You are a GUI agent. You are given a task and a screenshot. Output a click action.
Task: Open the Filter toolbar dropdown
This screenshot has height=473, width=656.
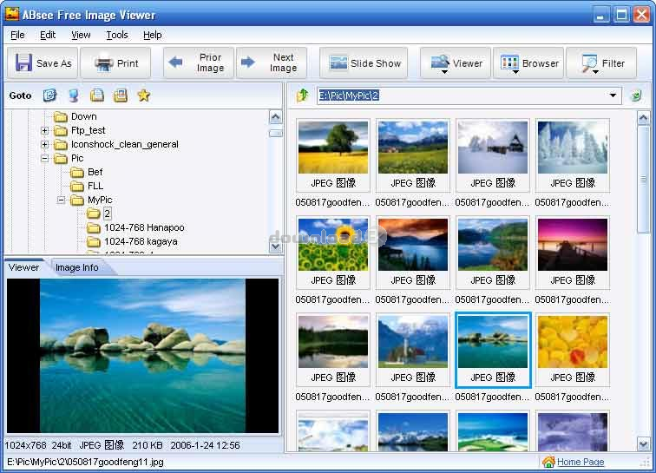(601, 63)
